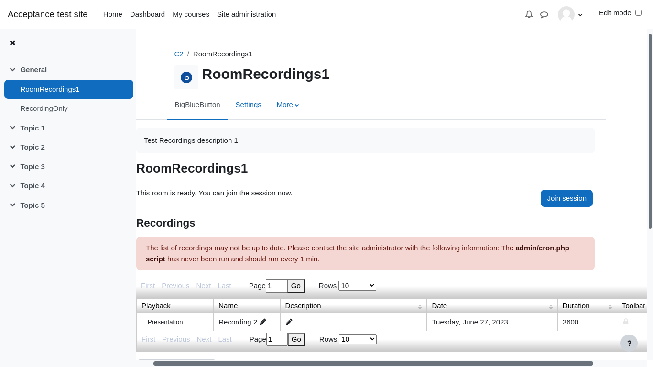Close the course index drawer
Screen dimensions: 653x367
point(12,43)
